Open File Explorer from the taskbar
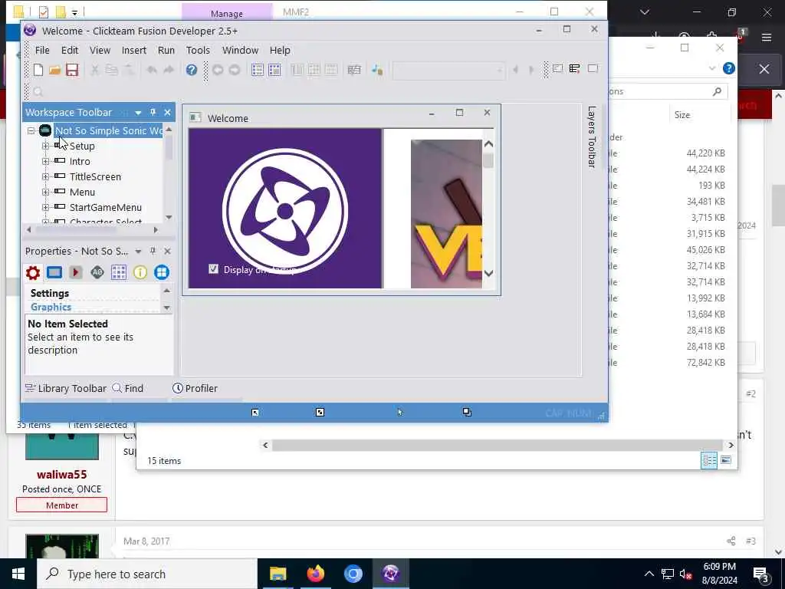785x589 pixels. 278,574
